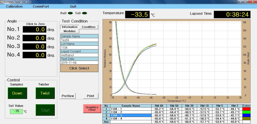257x124 pixels.
Task: Click the Lapsed Time readout 0:38:24
Action: (x=232, y=14)
